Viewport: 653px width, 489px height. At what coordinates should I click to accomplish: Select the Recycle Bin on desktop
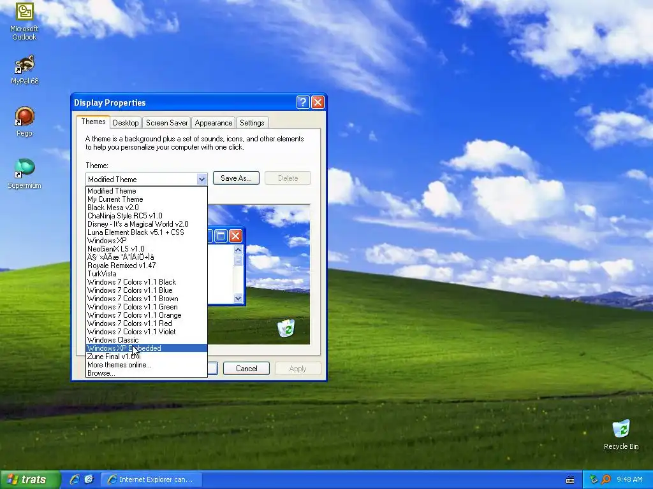pyautogui.click(x=621, y=435)
